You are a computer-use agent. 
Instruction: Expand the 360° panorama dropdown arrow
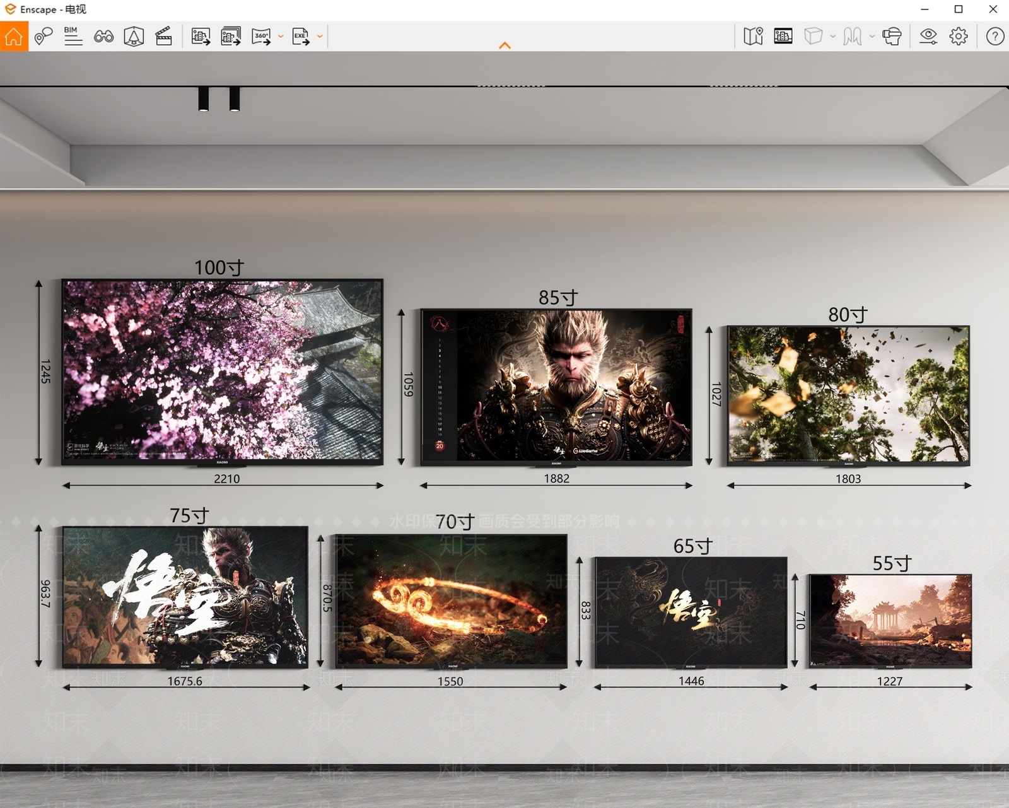point(281,37)
